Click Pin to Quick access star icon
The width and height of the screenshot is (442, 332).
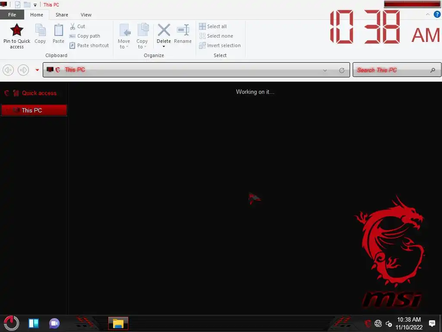17,30
